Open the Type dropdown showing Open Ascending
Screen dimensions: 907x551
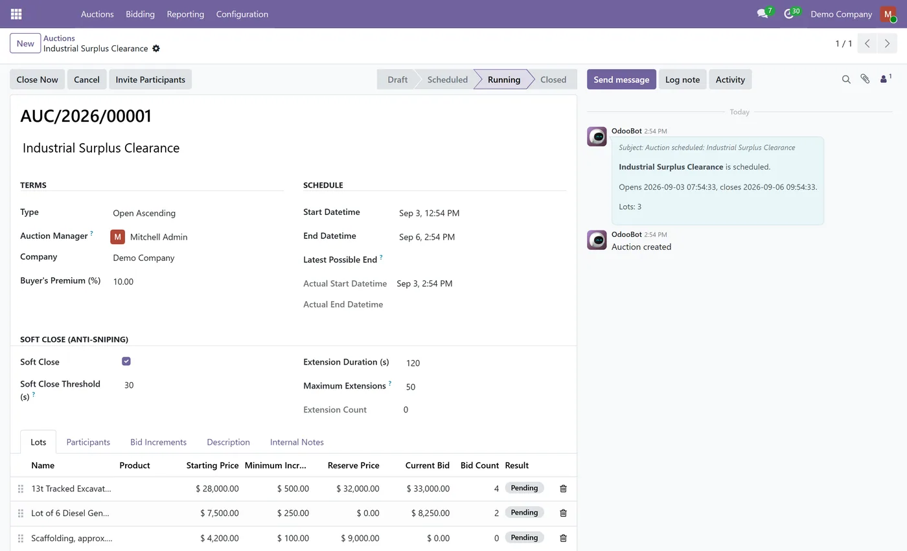(x=198, y=213)
